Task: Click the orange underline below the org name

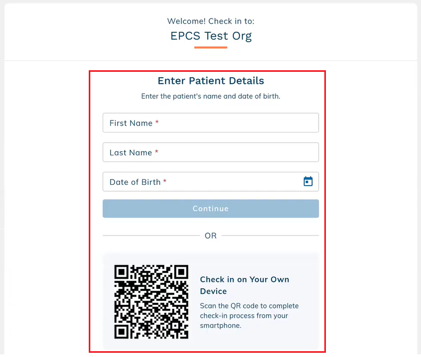Action: tap(211, 48)
